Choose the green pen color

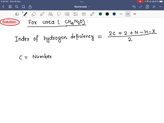point(100,14)
